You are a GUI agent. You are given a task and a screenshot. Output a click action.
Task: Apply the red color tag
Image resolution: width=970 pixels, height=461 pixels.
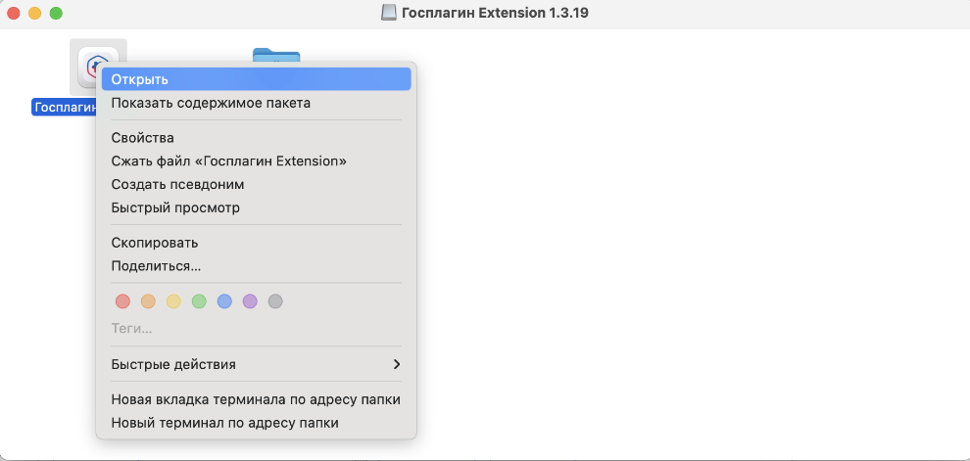click(x=122, y=301)
